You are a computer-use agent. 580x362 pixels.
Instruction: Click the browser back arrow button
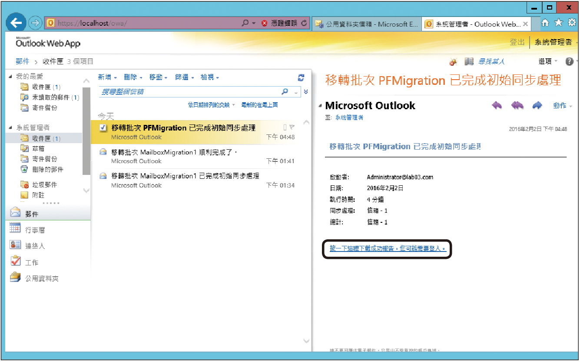(x=16, y=23)
